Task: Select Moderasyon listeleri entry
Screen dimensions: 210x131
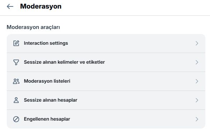Action: 106,81
